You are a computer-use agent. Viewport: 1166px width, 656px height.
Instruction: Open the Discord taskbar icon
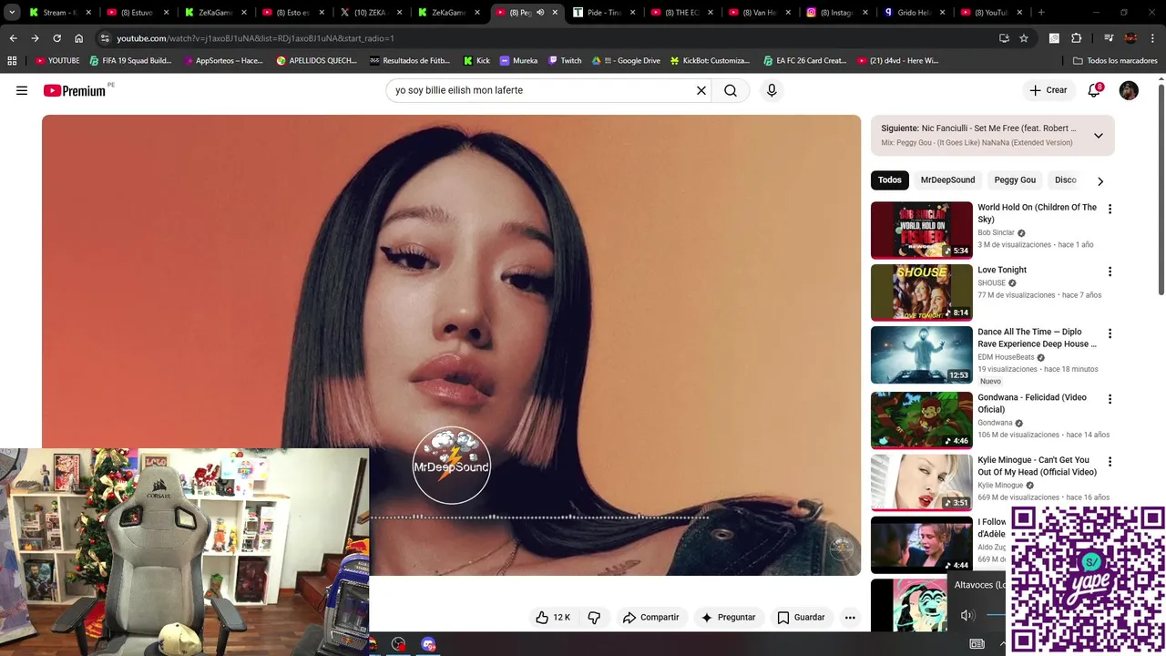click(428, 644)
